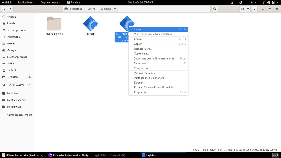Viewport: 281px width, 158px height.
Task: Open the peazip application icon
Action: pos(91,24)
